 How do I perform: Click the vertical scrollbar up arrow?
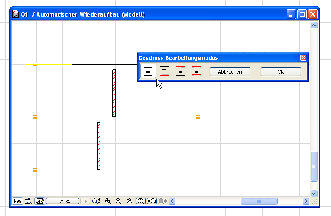point(314,25)
